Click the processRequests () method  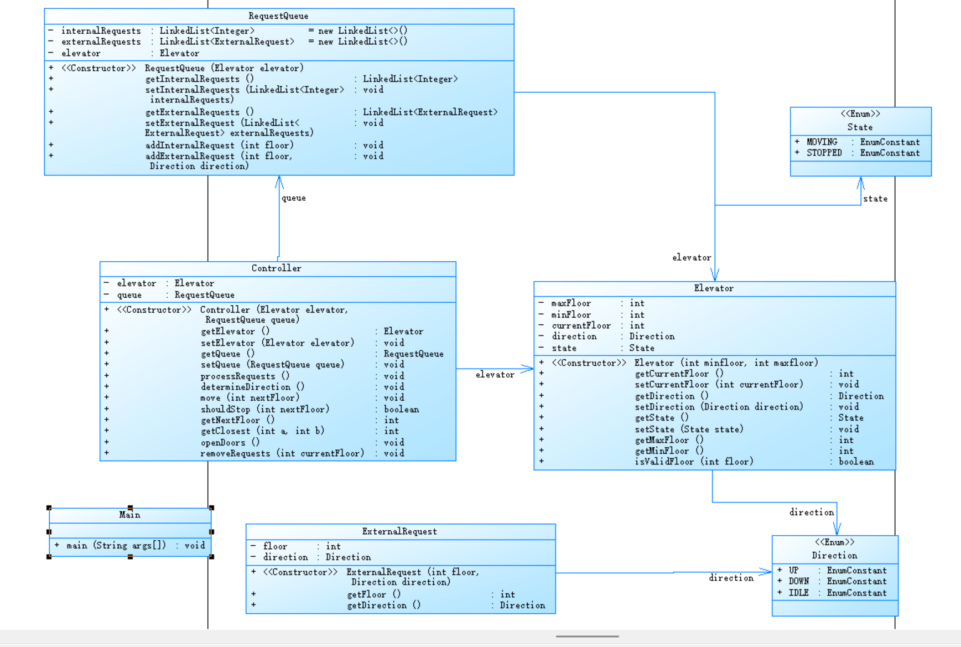coord(254,376)
